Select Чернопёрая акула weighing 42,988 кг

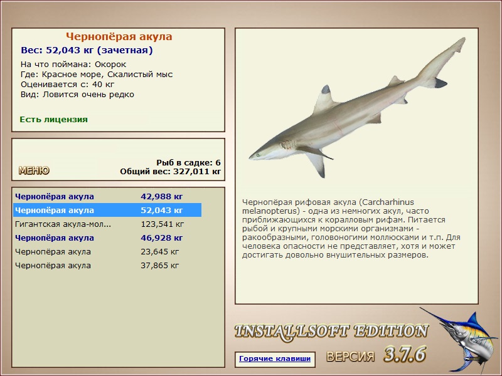(107, 196)
